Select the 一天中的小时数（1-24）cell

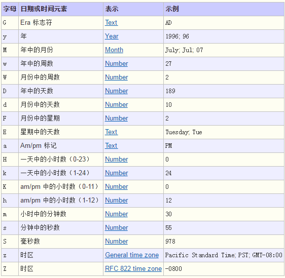pyautogui.click(x=61, y=173)
